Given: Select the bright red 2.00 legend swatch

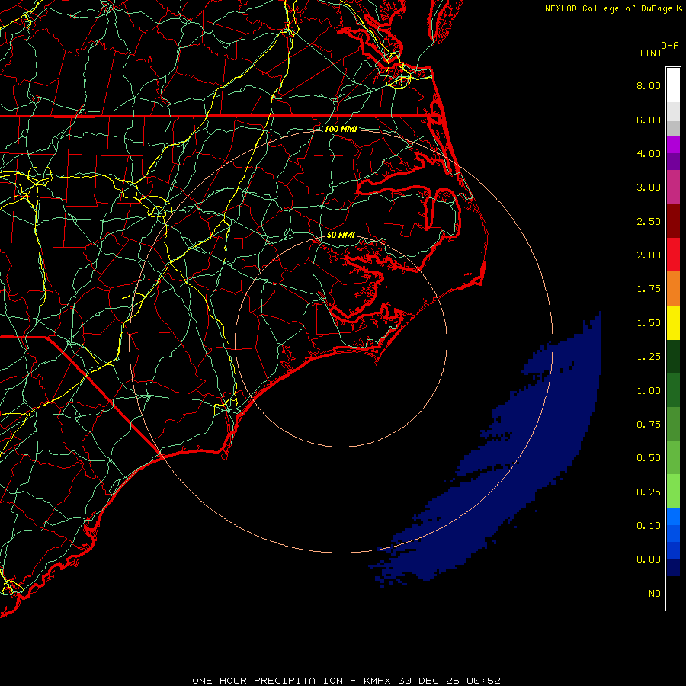Looking at the screenshot, I should [x=673, y=255].
